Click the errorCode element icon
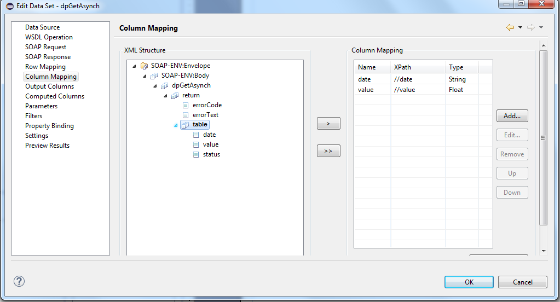Viewport: 560px width, 302px height. tap(186, 106)
